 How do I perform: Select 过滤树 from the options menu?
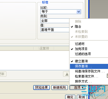click(x=89, y=44)
